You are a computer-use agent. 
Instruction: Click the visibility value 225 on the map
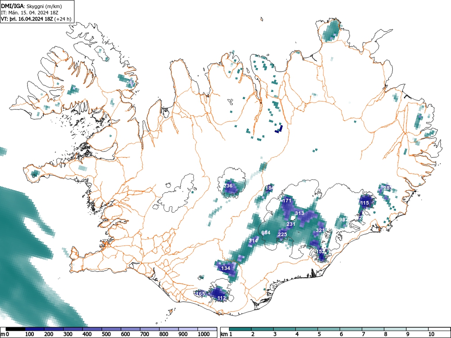click(282, 234)
